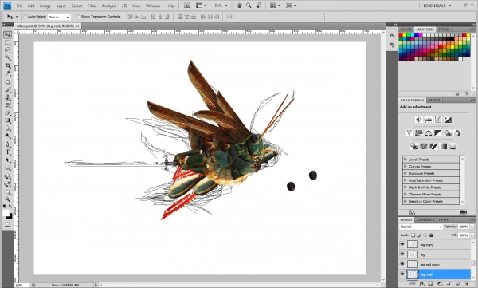The image size is (478, 288).
Task: Select the Dodge tool
Action: point(8,136)
